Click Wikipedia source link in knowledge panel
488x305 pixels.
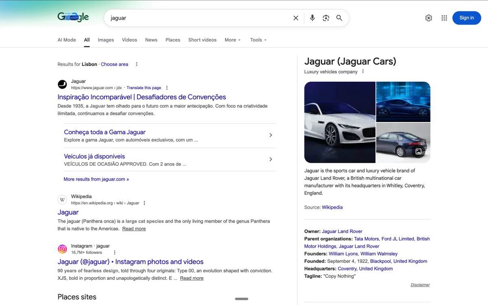(332, 207)
